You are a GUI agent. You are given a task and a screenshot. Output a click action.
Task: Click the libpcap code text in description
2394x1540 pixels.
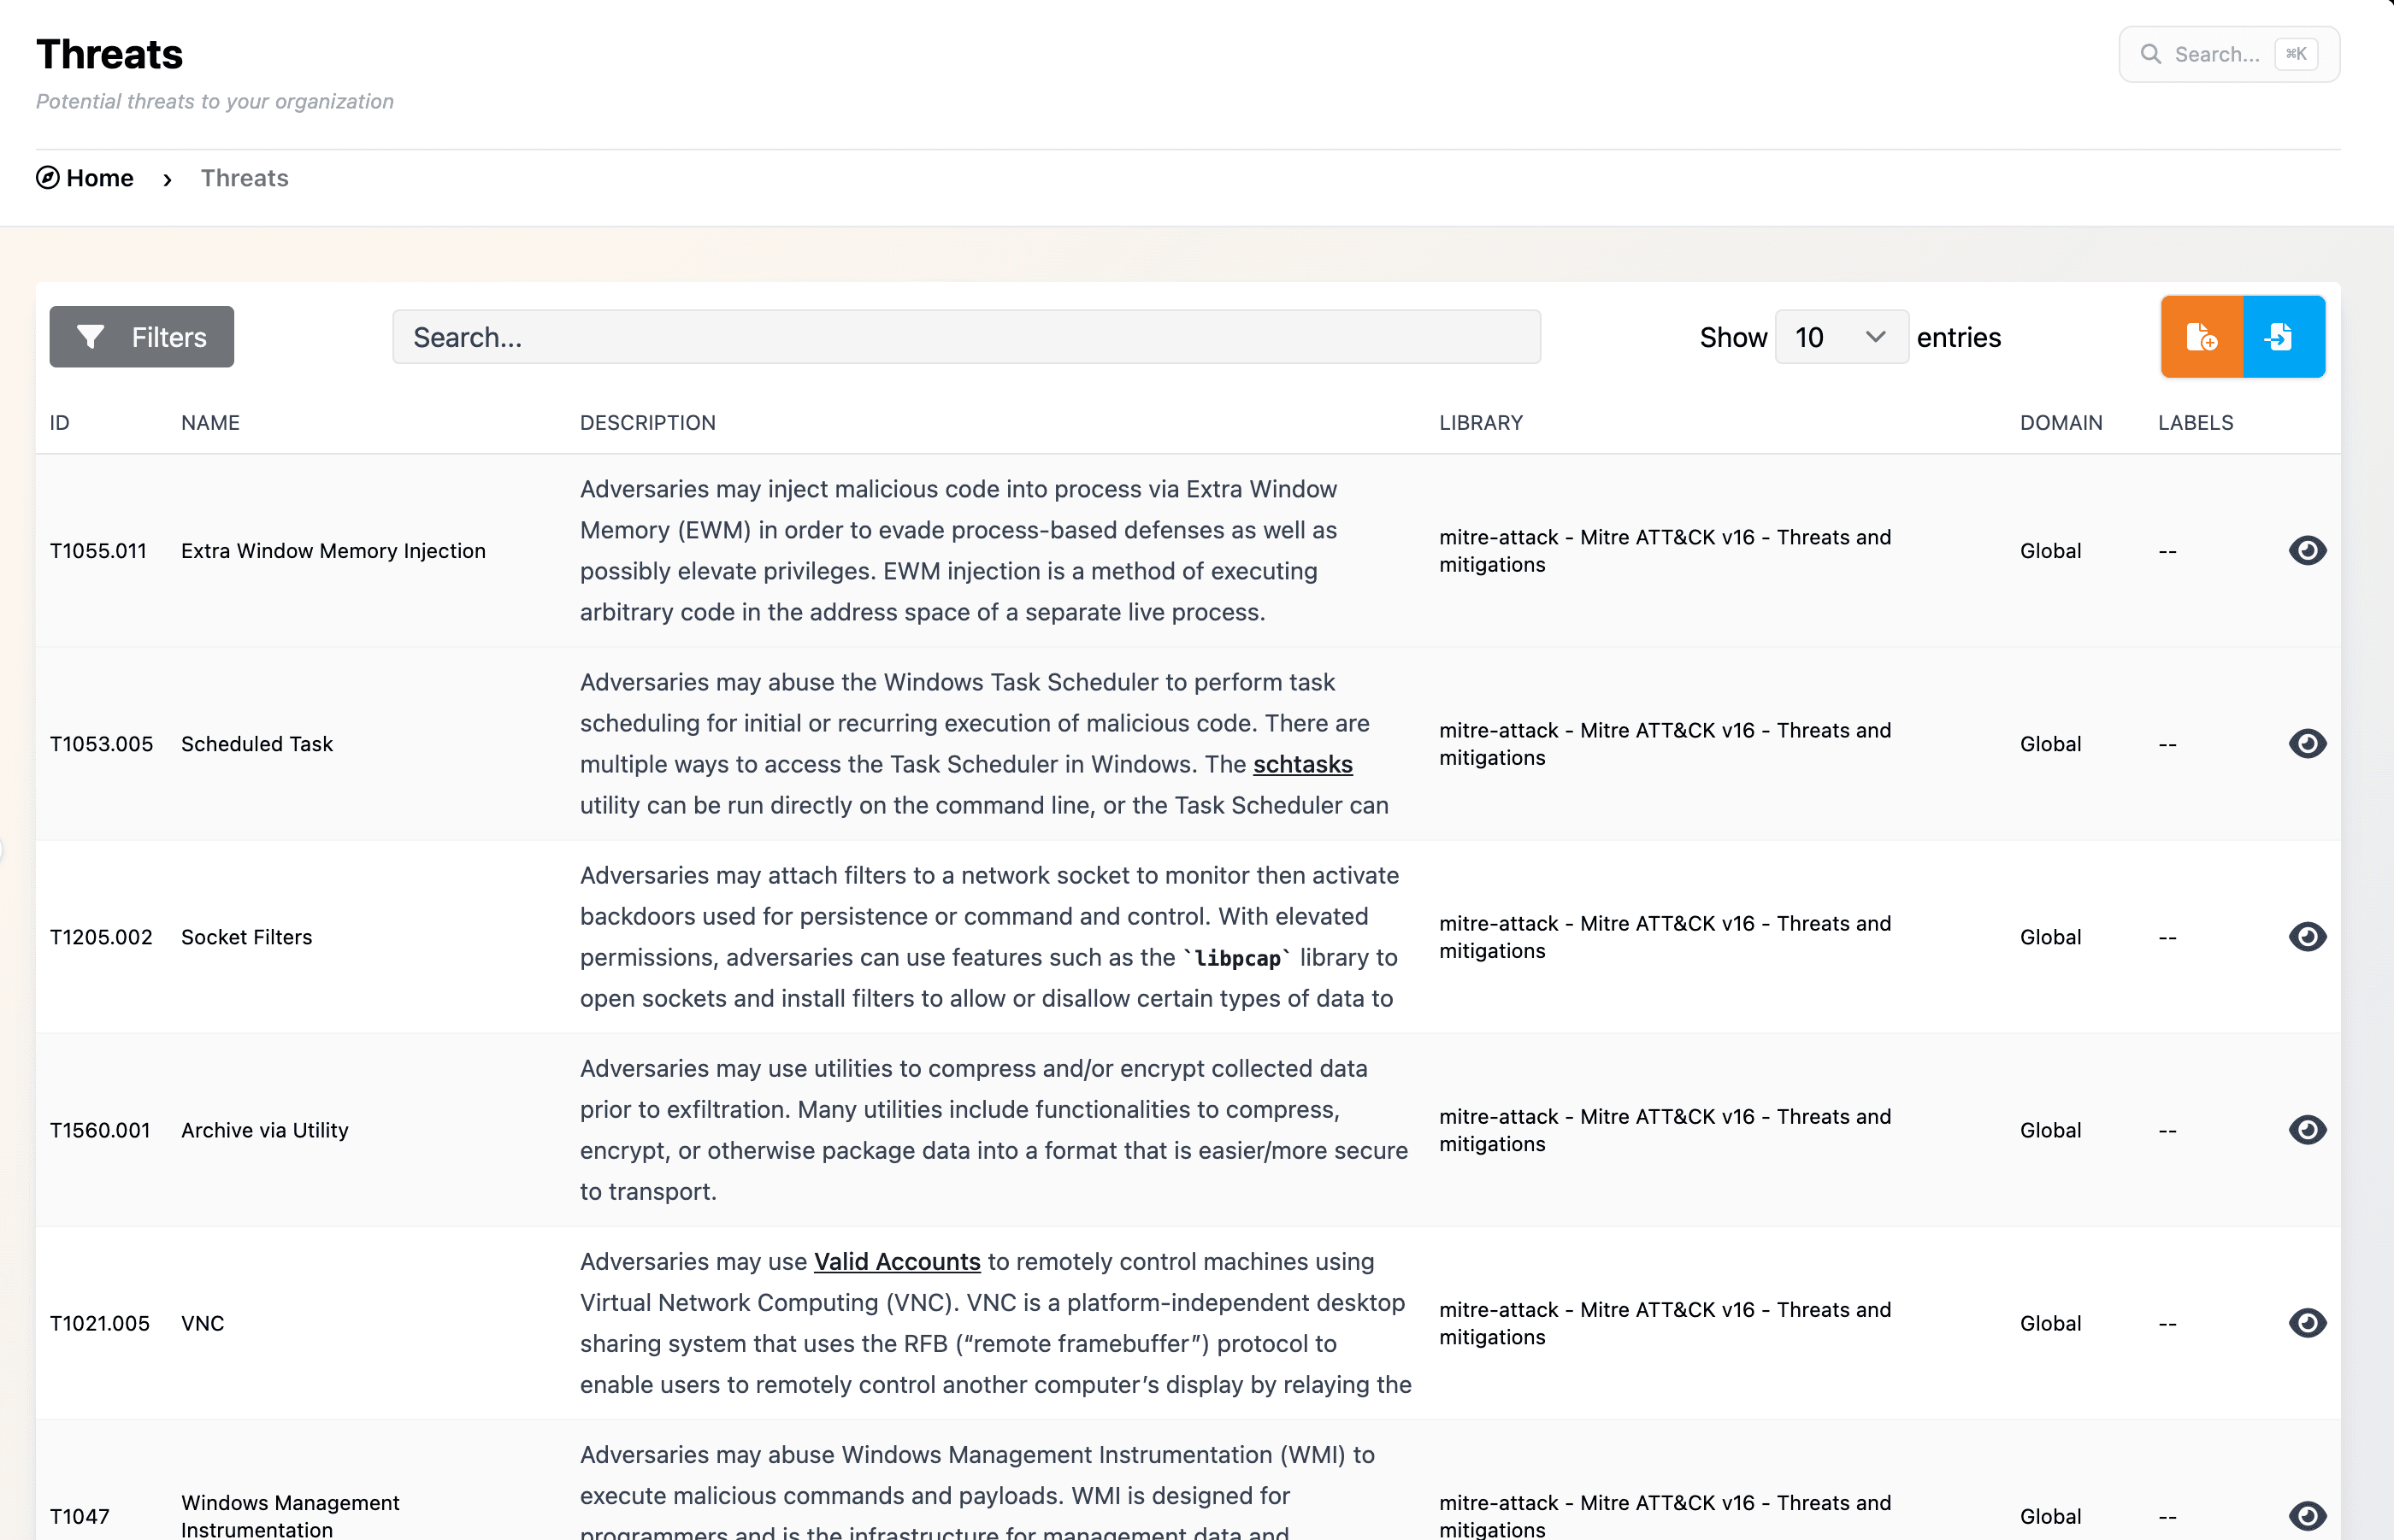pos(1237,958)
